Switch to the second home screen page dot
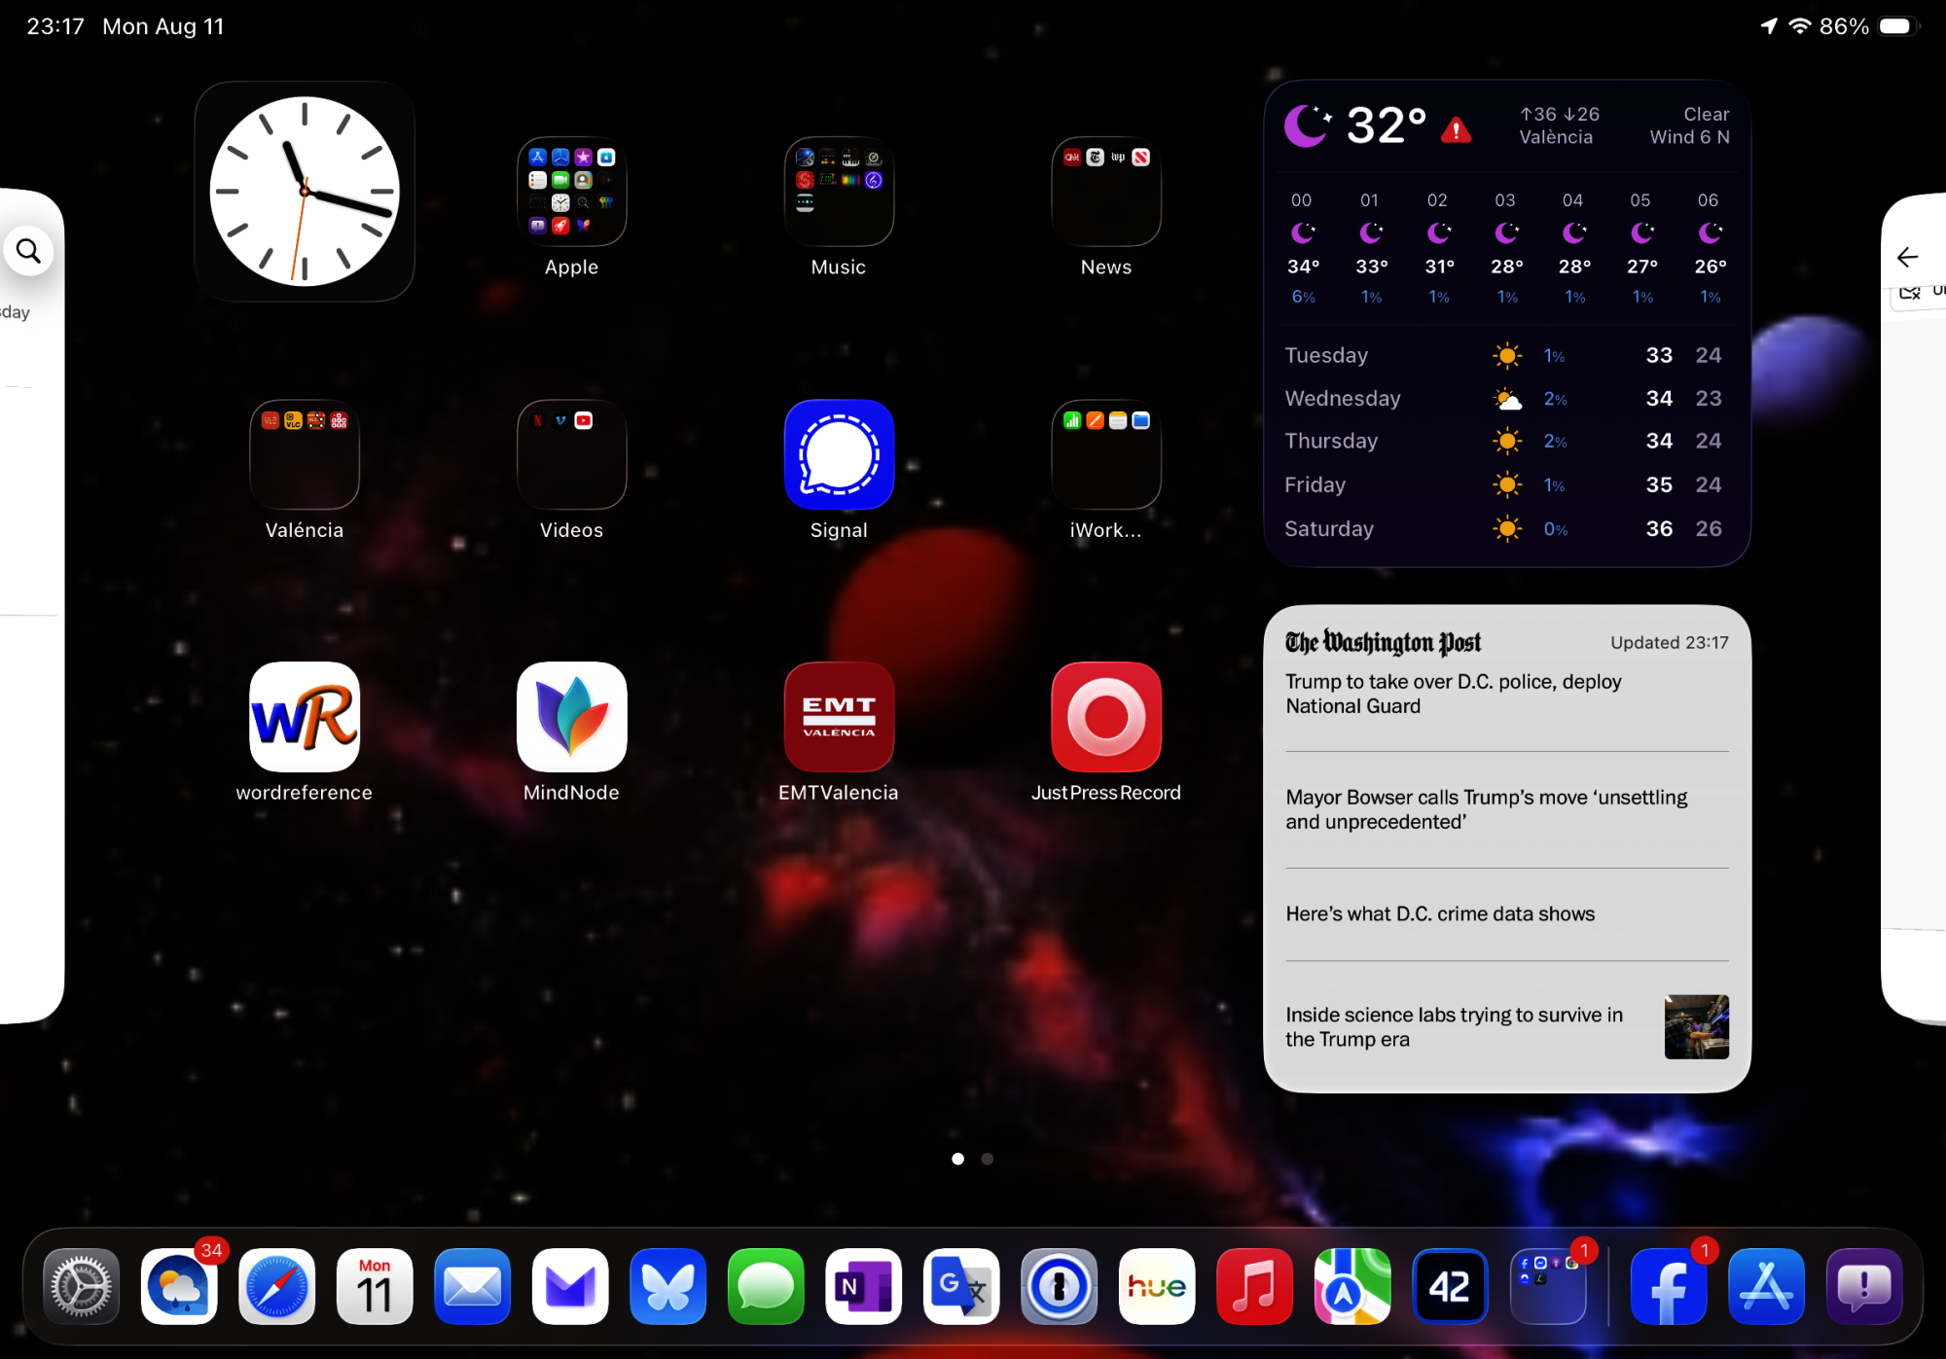The width and height of the screenshot is (1946, 1359). (988, 1159)
